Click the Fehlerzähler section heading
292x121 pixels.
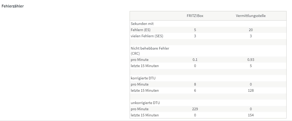(13, 6)
